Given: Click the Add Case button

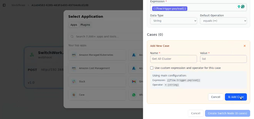Looking at the screenshot, I should pyautogui.click(x=236, y=97).
